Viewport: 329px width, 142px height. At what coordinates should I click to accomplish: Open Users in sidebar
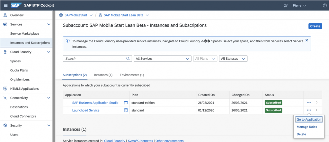point(14,135)
